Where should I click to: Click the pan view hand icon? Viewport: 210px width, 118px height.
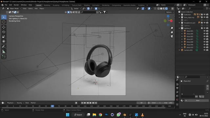(172, 32)
